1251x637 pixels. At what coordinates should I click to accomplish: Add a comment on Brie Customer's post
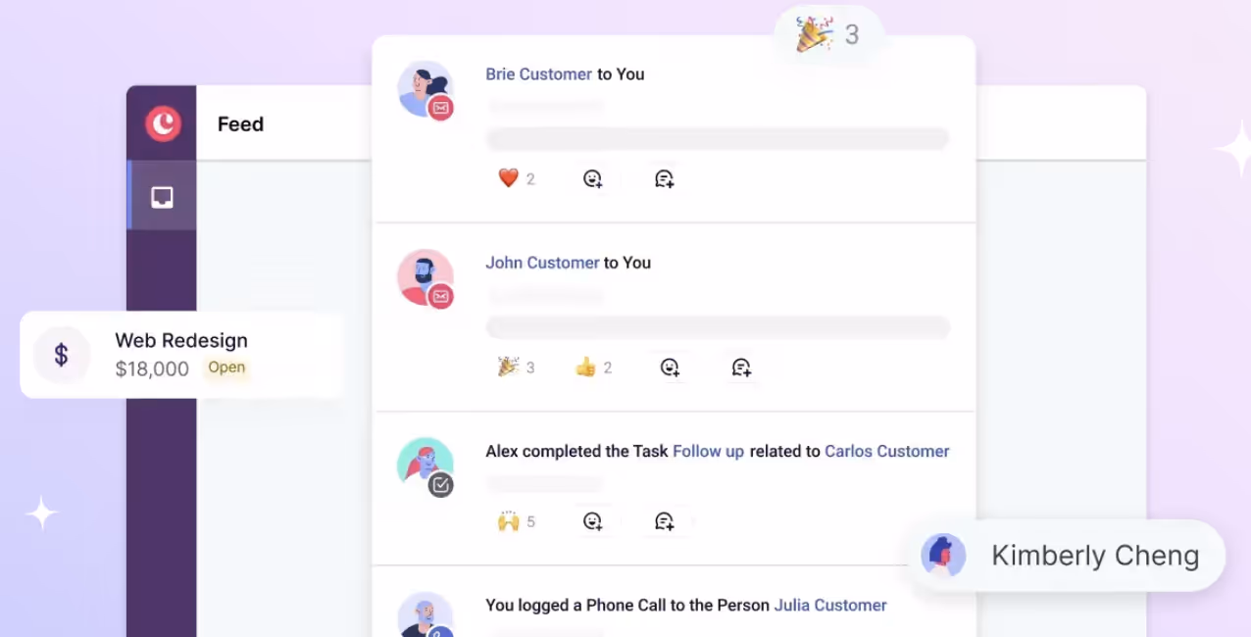tap(664, 178)
